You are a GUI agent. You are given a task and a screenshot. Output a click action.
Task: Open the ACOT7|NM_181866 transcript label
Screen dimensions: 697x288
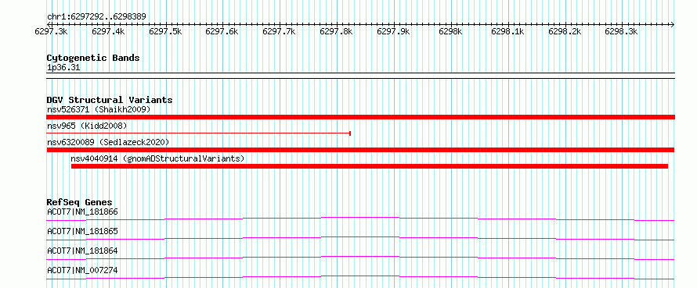pyautogui.click(x=83, y=212)
